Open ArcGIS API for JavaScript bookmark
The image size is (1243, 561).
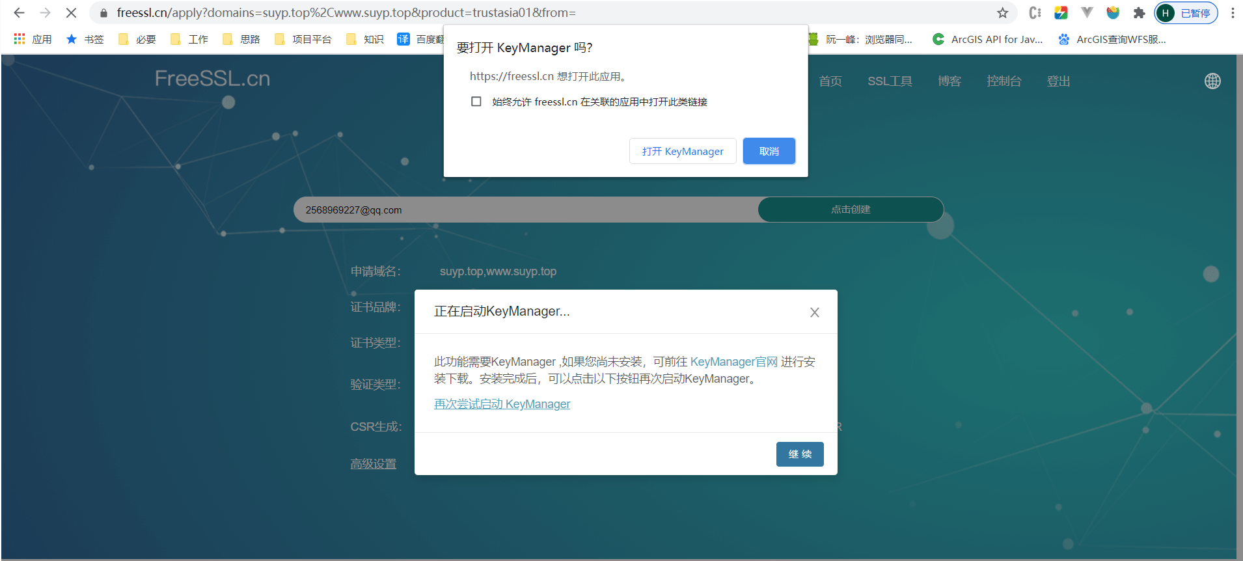pyautogui.click(x=988, y=39)
